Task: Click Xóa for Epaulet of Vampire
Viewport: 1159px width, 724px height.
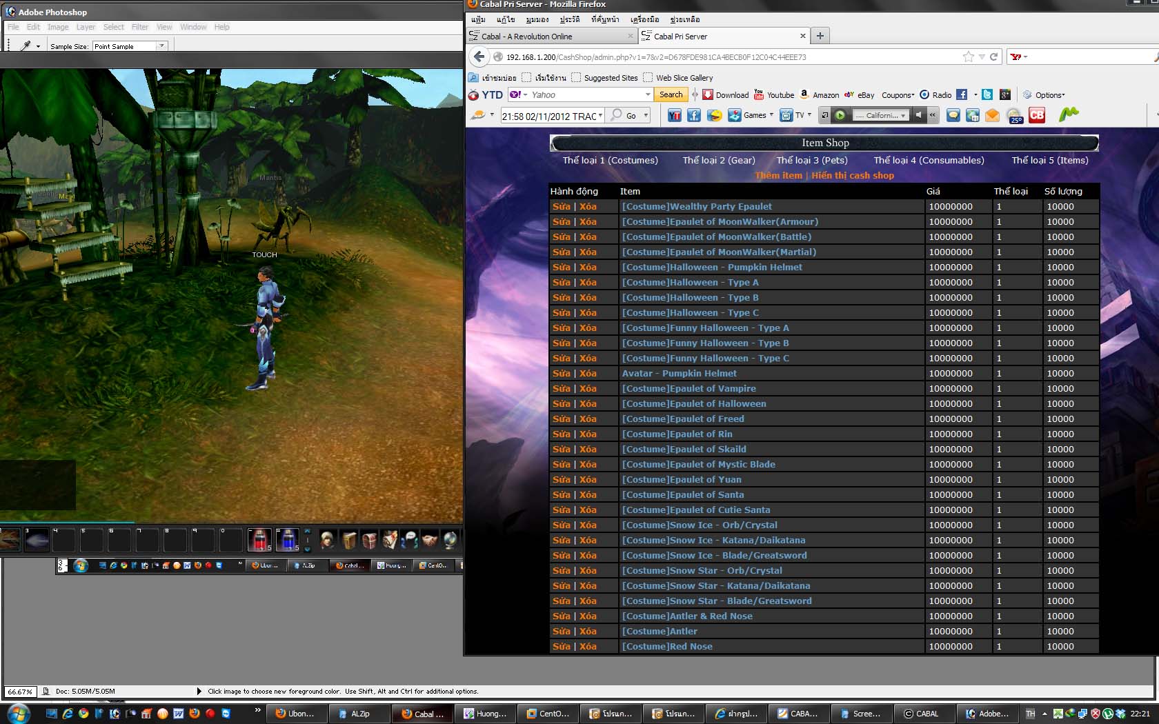Action: click(x=588, y=388)
